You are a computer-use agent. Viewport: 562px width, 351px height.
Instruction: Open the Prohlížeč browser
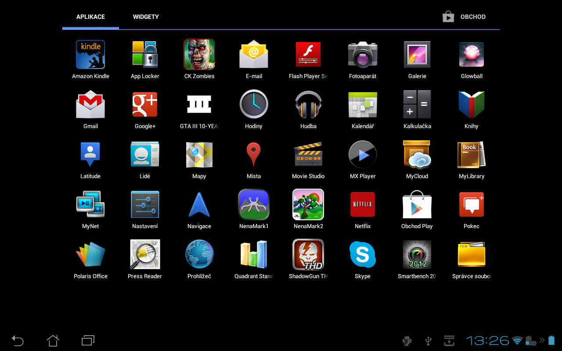coord(199,254)
